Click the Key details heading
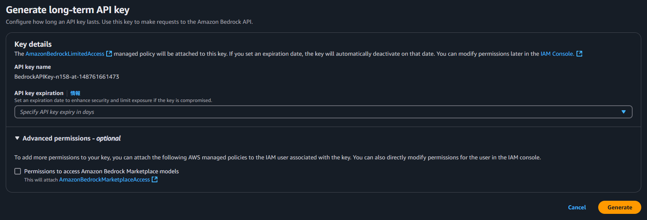This screenshot has width=647, height=220. point(33,44)
